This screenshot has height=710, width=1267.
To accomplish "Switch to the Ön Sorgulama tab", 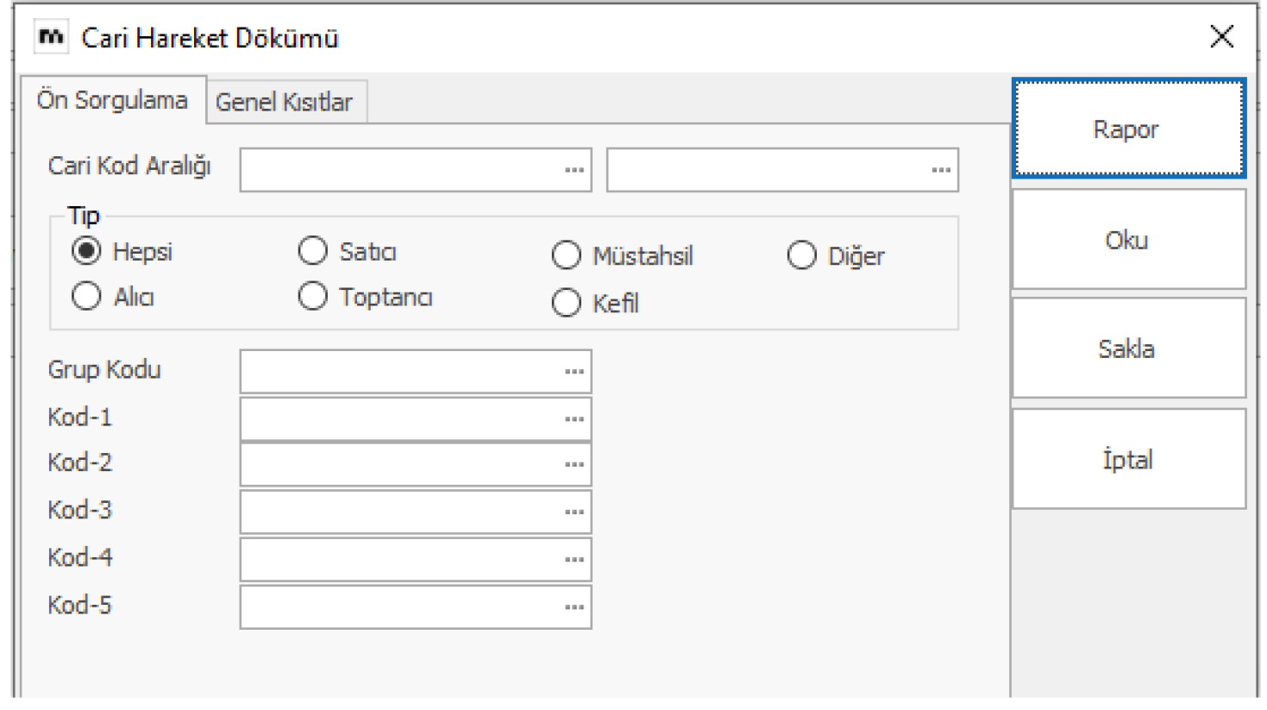I will pyautogui.click(x=112, y=100).
